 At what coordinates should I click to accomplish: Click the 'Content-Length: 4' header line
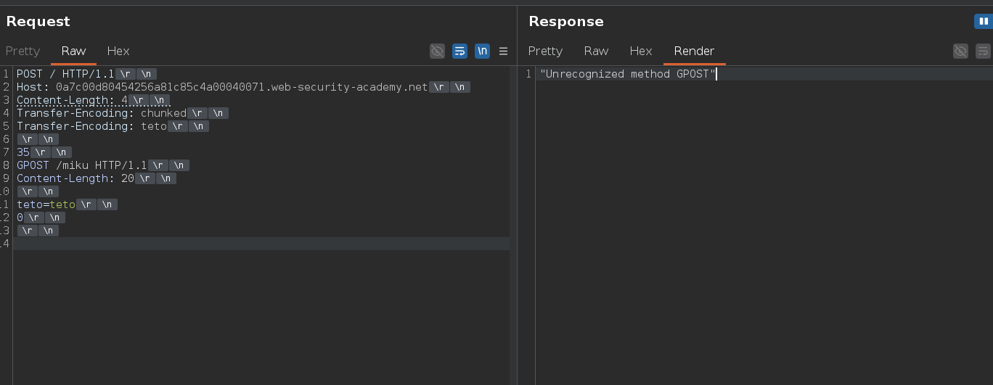pyautogui.click(x=93, y=100)
